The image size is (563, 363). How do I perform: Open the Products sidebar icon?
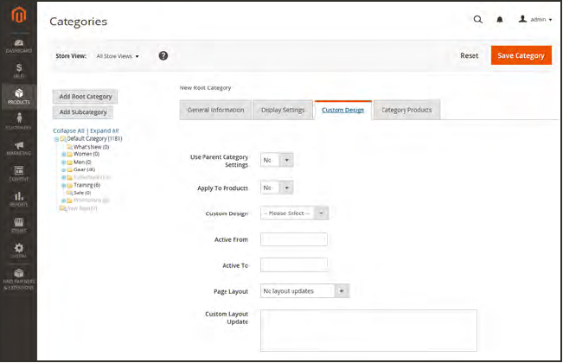tap(18, 96)
